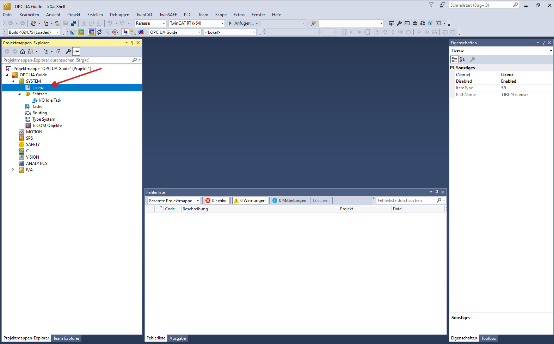Toggle Categorized view in Eigenschaften
554x344 pixels.
click(454, 59)
